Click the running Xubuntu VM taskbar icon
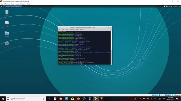The width and height of the screenshot is (181, 101). click(x=96, y=98)
